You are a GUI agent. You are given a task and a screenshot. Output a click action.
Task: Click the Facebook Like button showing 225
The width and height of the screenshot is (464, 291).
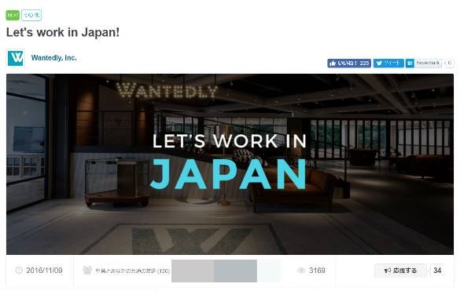[x=349, y=64]
